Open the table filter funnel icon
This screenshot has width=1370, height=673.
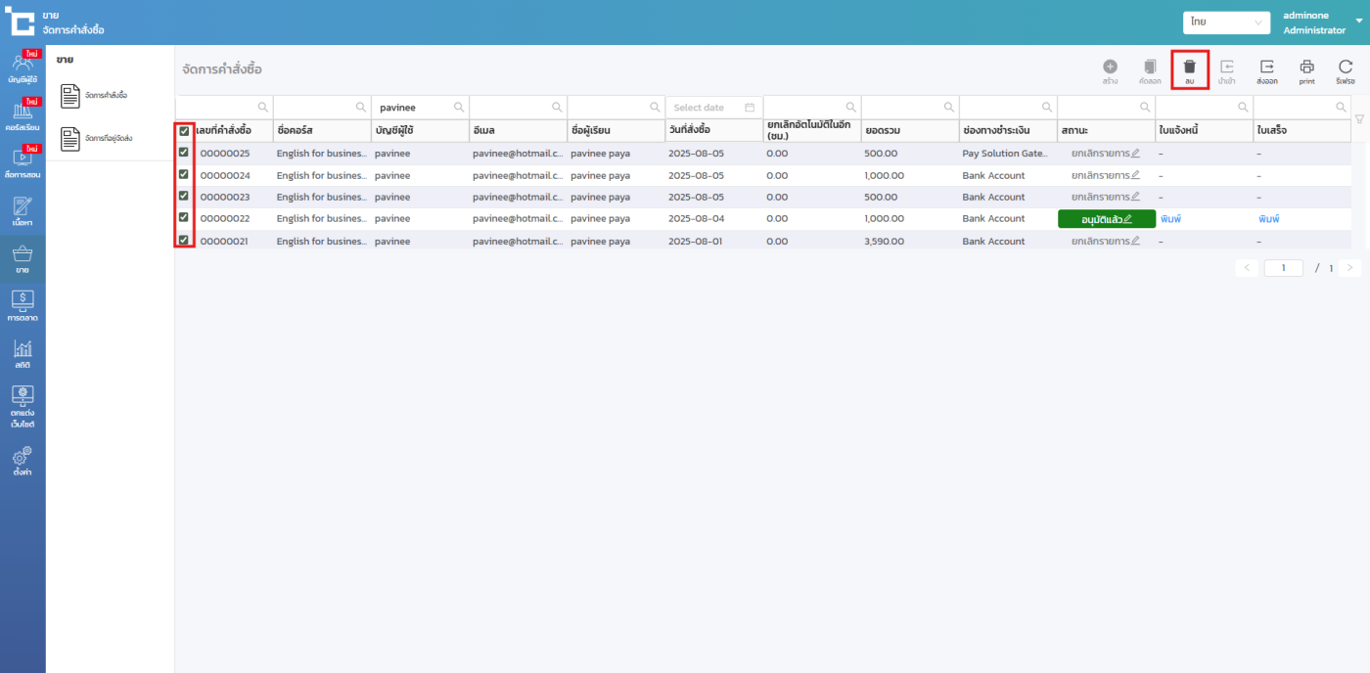coord(1358,119)
